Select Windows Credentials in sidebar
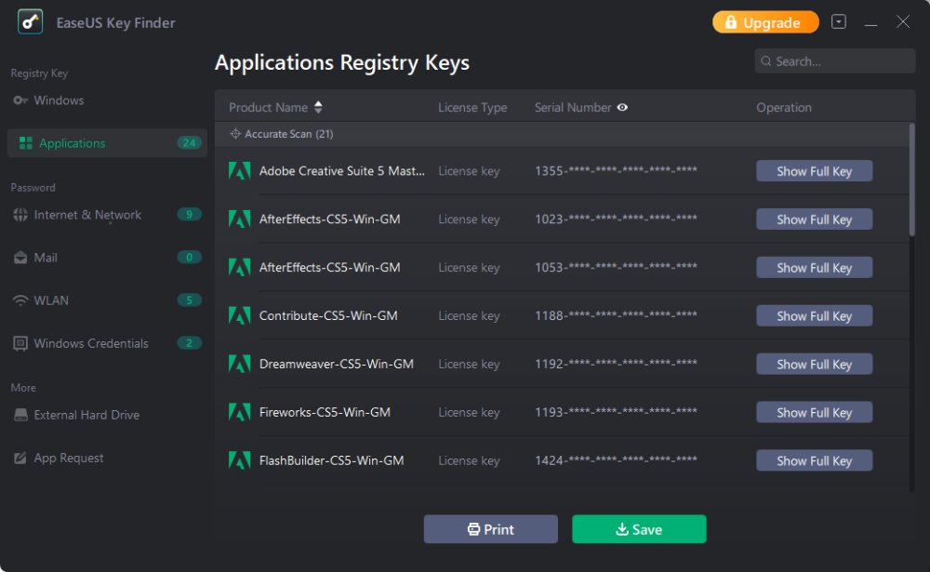Image resolution: width=930 pixels, height=572 pixels. 91,343
